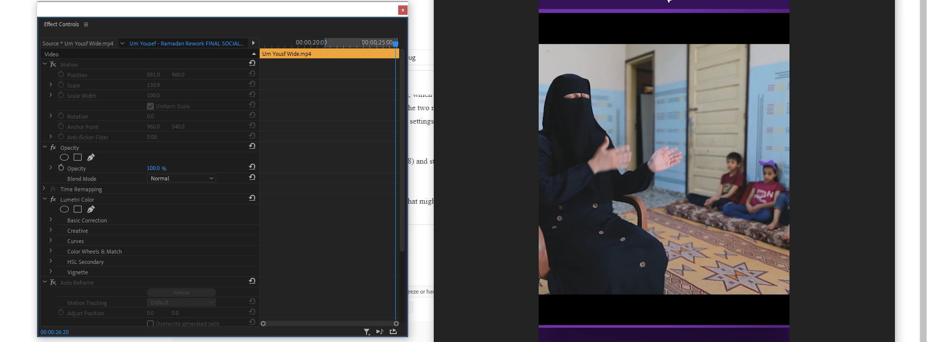This screenshot has width=927, height=342.
Task: Reset the Lumetri Color effect
Action: coord(252,198)
